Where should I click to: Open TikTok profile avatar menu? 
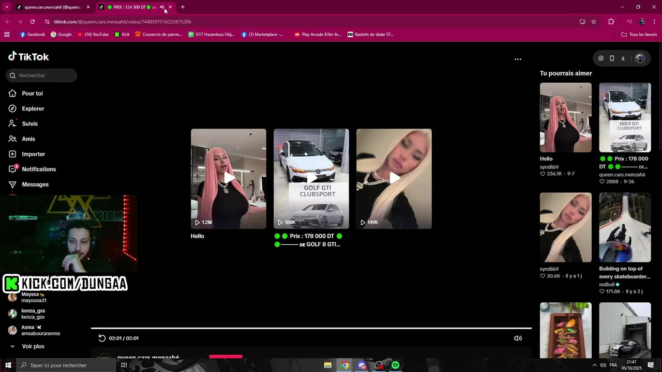[640, 58]
